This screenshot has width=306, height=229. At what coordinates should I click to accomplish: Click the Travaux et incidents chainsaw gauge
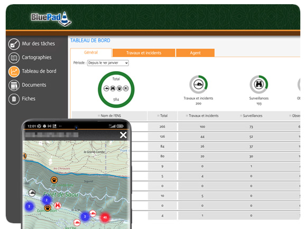tap(199, 84)
